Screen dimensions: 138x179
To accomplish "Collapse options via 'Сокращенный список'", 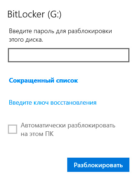I will 44,80.
